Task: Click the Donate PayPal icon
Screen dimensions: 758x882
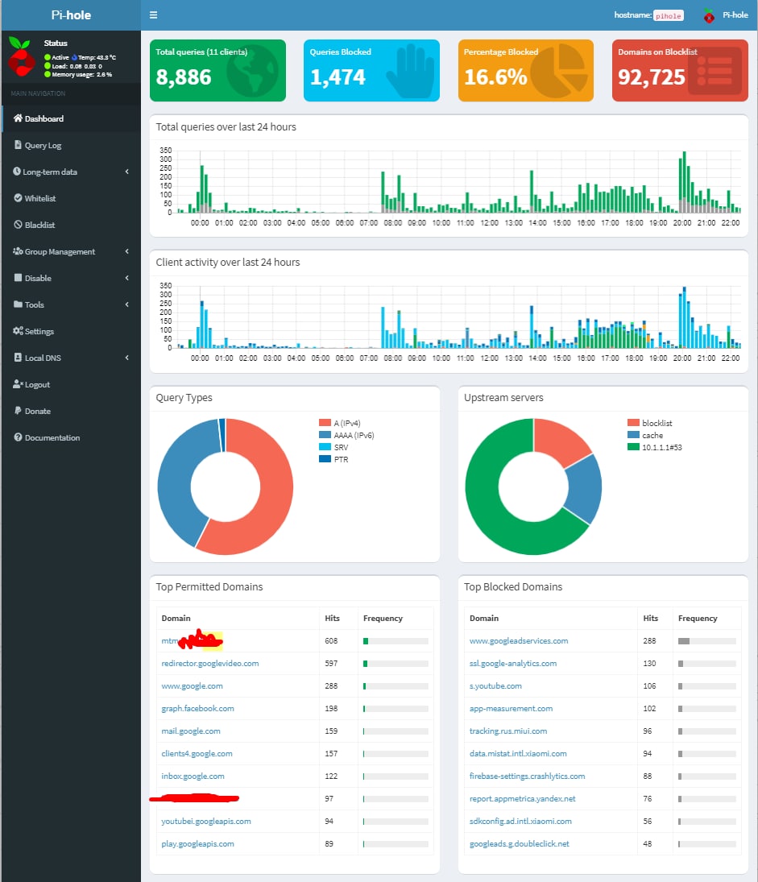Action: click(x=18, y=411)
